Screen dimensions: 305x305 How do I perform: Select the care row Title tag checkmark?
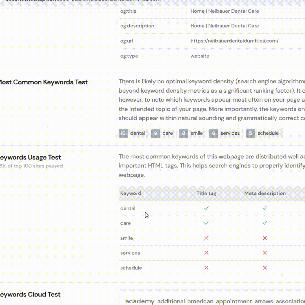206,223
